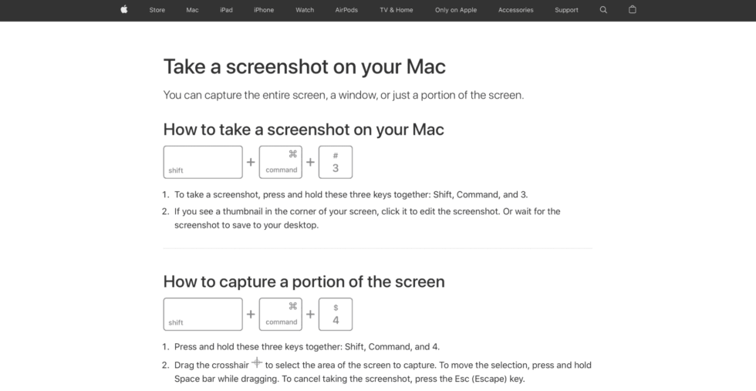756x391 pixels.
Task: Open the Support page link
Action: point(566,10)
